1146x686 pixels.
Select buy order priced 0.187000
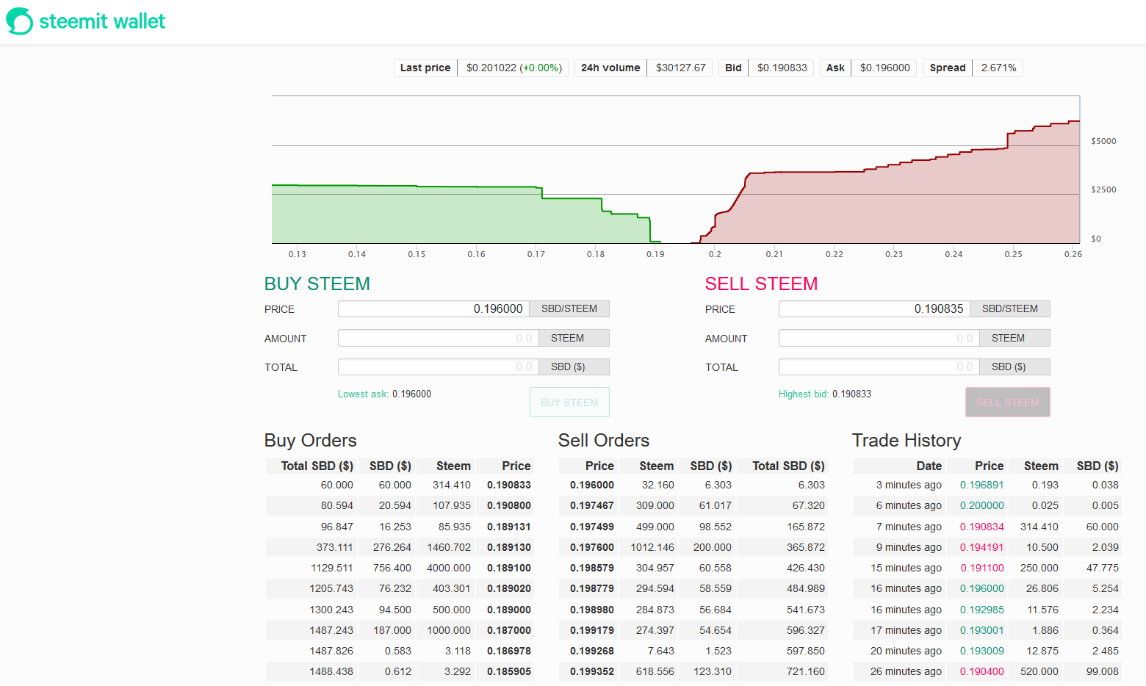tap(399, 630)
